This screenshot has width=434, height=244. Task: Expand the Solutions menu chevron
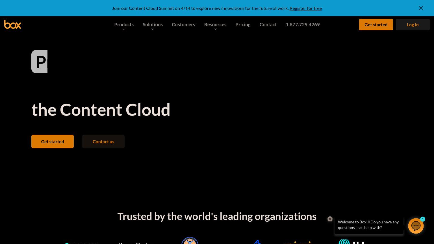point(153,29)
